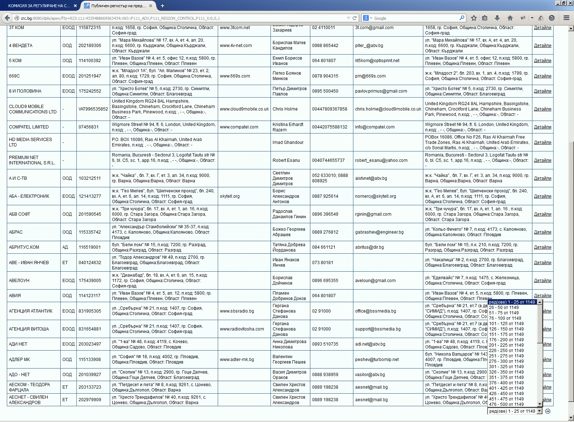Click the phone number 00442075588132
This screenshot has width=574, height=422.
(330, 127)
